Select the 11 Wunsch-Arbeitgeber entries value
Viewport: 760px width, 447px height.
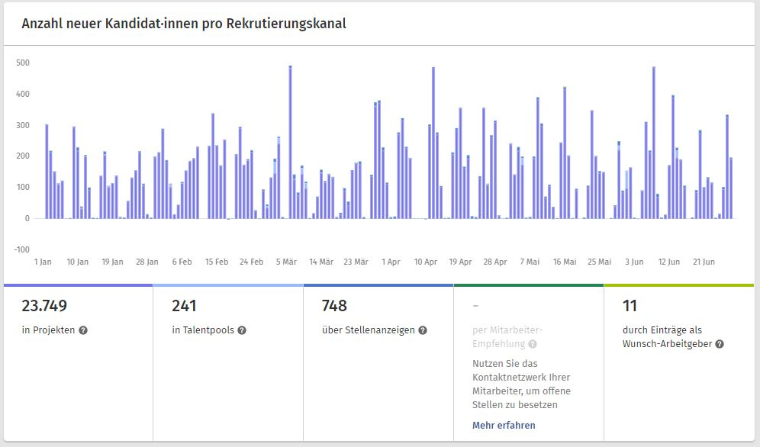point(630,306)
